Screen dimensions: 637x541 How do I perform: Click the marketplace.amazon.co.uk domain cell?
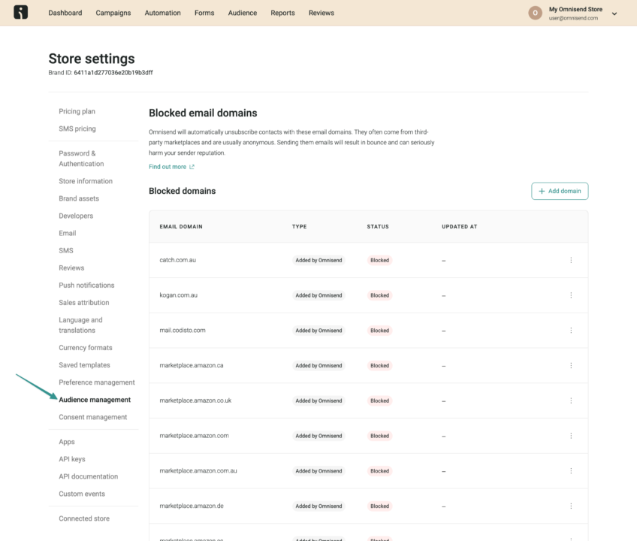(195, 400)
